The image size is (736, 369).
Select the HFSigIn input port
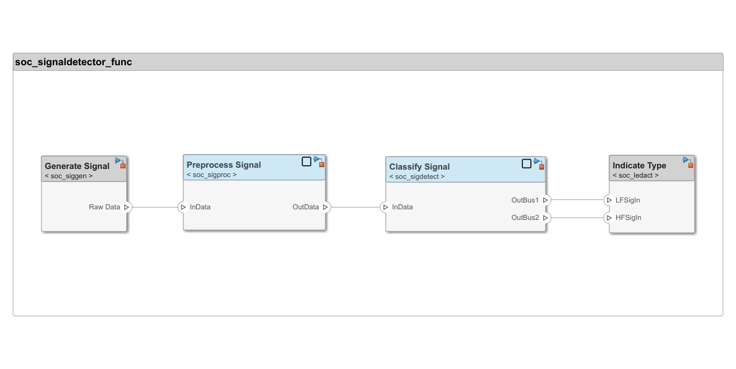coord(609,218)
